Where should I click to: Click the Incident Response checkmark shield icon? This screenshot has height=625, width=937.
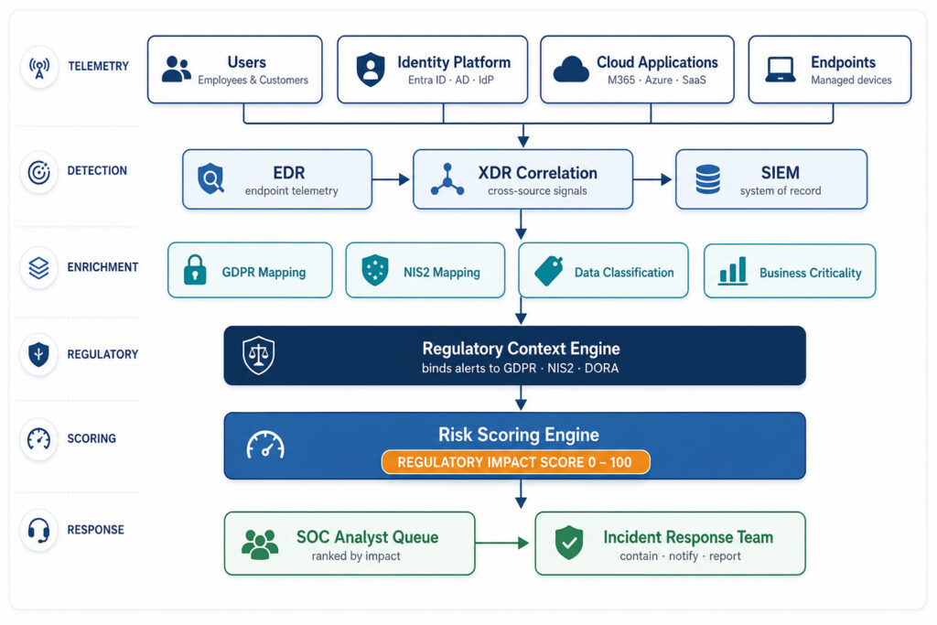tap(569, 543)
